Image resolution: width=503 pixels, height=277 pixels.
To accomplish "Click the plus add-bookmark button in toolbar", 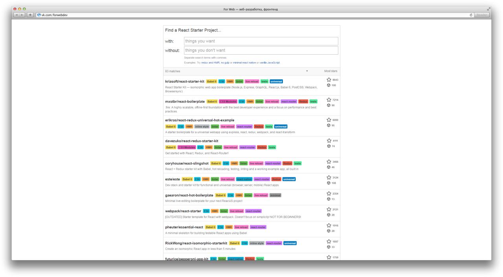I will pos(31,15).
